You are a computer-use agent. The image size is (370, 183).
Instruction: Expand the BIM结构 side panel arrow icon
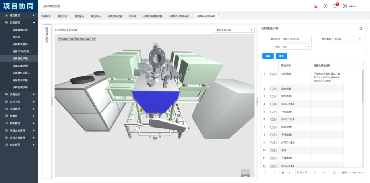47,29
